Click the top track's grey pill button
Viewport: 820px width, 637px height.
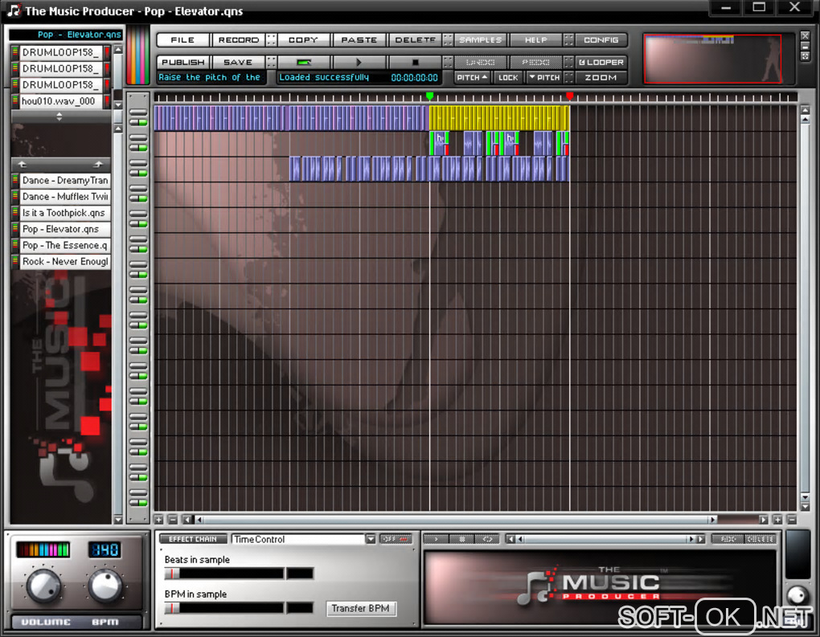coord(138,112)
